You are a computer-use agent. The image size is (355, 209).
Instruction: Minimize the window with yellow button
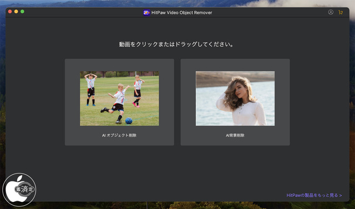point(16,12)
